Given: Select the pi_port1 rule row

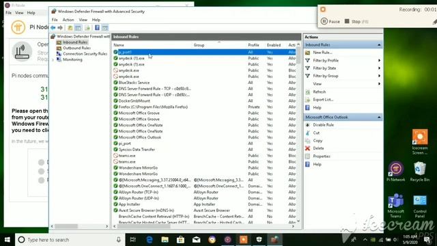Looking at the screenshot, I should pyautogui.click(x=204, y=52).
